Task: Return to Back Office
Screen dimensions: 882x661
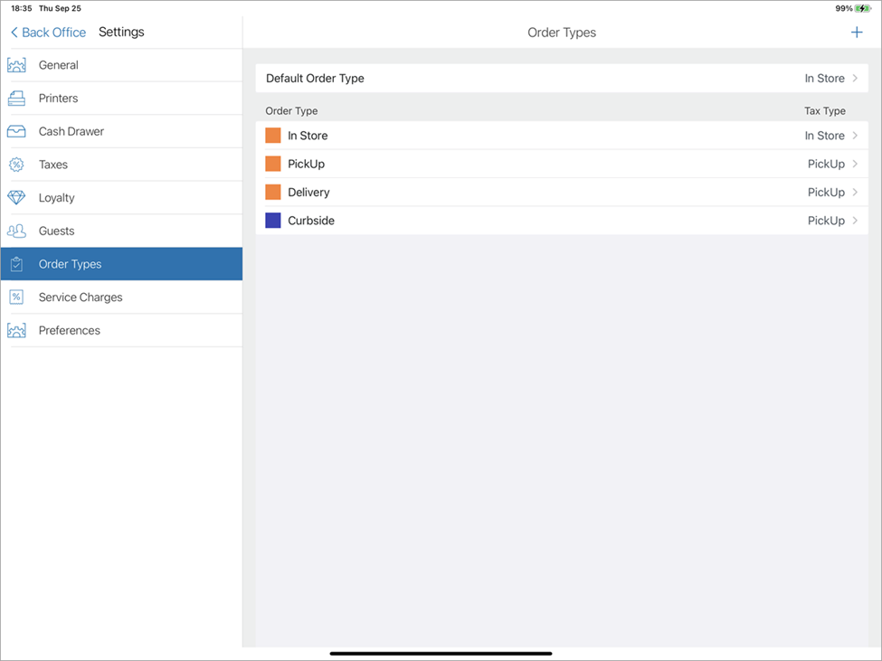Action: [x=48, y=33]
